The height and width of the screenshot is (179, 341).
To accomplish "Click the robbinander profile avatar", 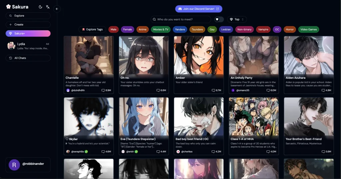I will (x=14, y=165).
